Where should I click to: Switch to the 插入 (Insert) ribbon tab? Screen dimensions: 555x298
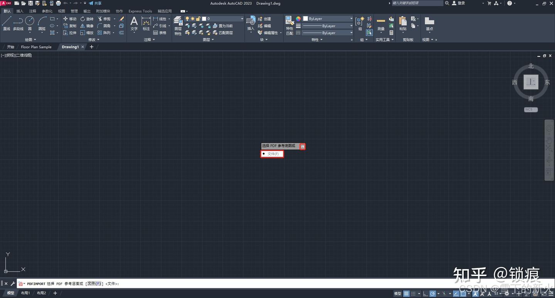pyautogui.click(x=20, y=11)
